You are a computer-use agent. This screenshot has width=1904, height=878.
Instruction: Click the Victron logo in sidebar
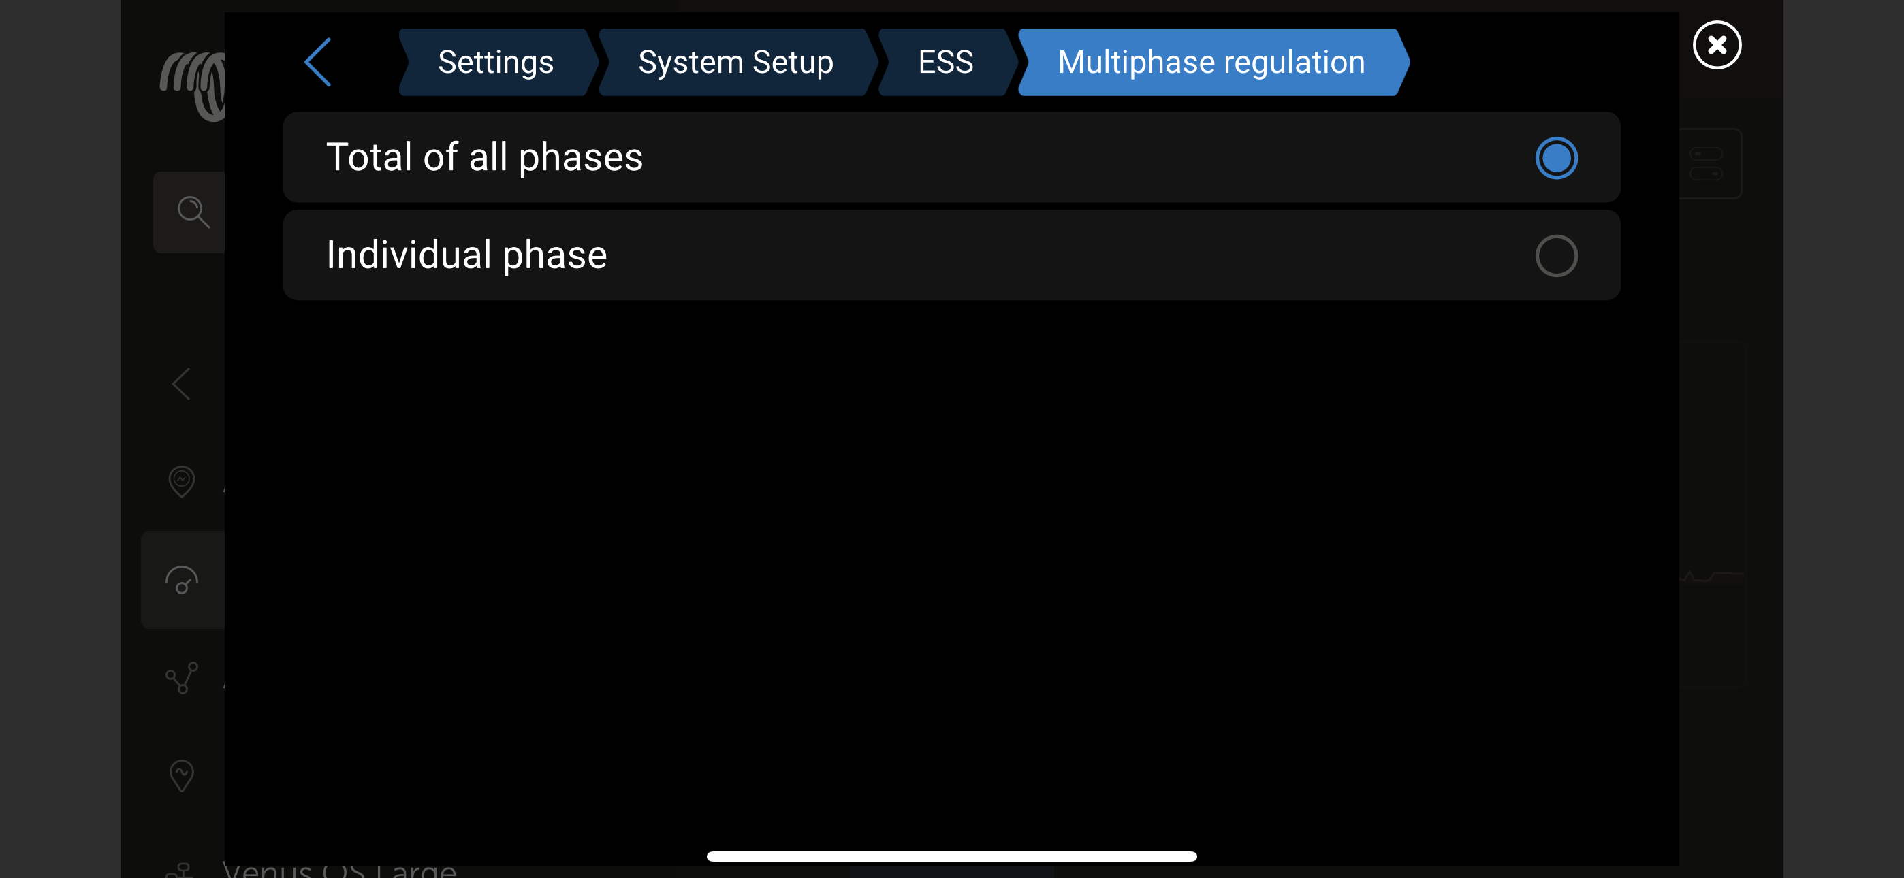[x=193, y=84]
